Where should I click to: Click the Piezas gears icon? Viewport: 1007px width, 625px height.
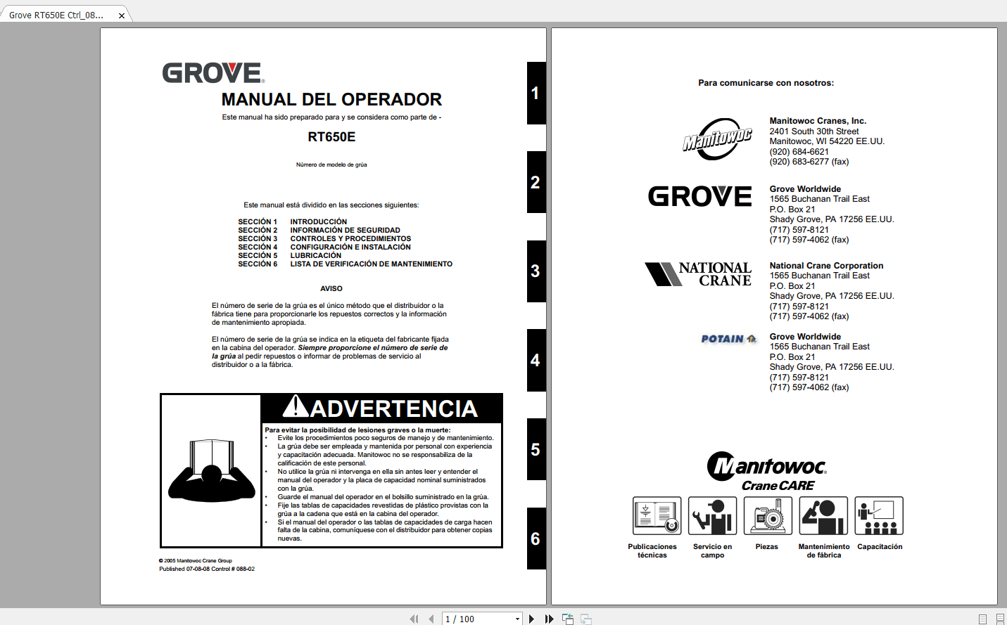[x=768, y=515]
